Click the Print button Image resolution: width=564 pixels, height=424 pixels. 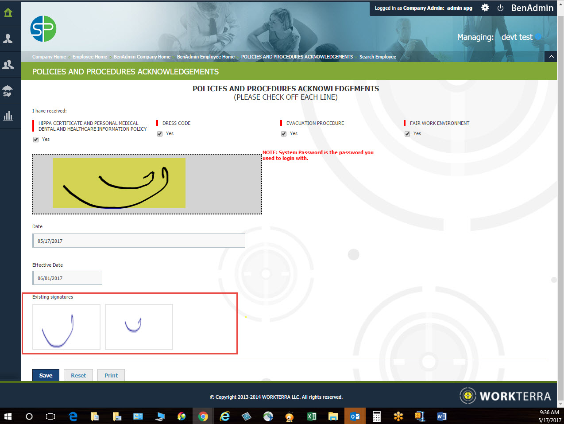point(111,375)
